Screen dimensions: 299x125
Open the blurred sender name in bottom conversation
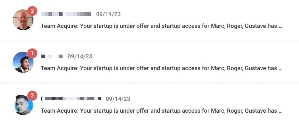(x=72, y=99)
